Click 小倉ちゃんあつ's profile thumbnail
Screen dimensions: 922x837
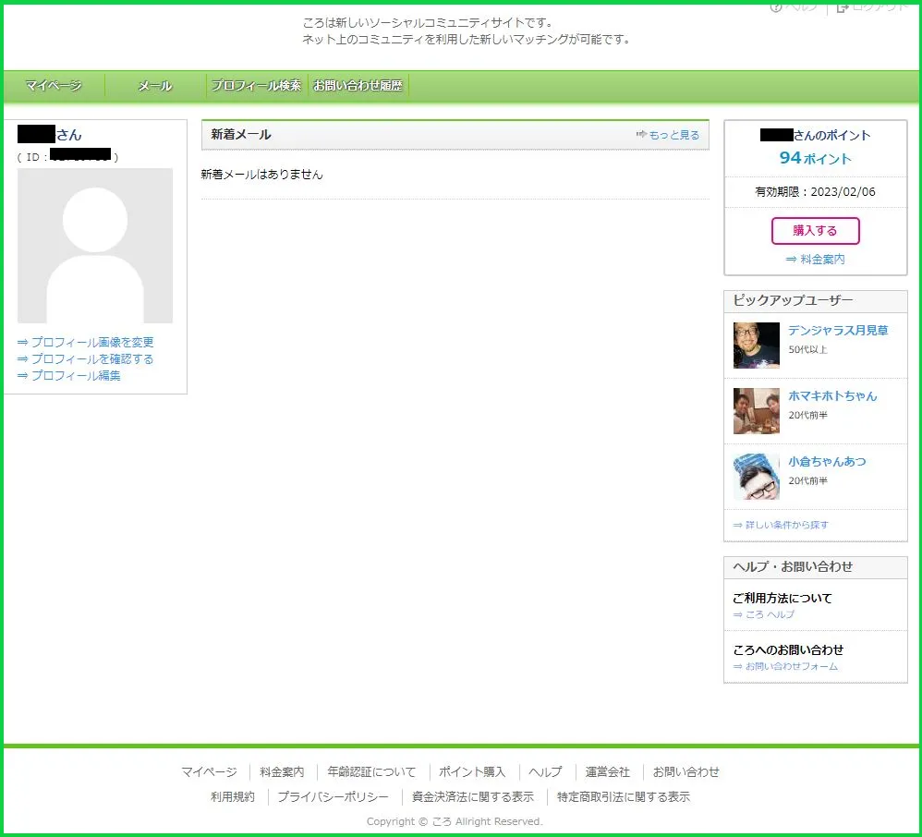755,477
